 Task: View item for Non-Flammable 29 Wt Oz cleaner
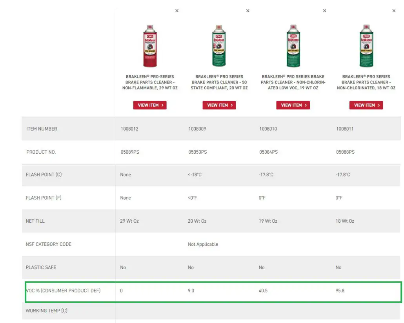coord(150,105)
